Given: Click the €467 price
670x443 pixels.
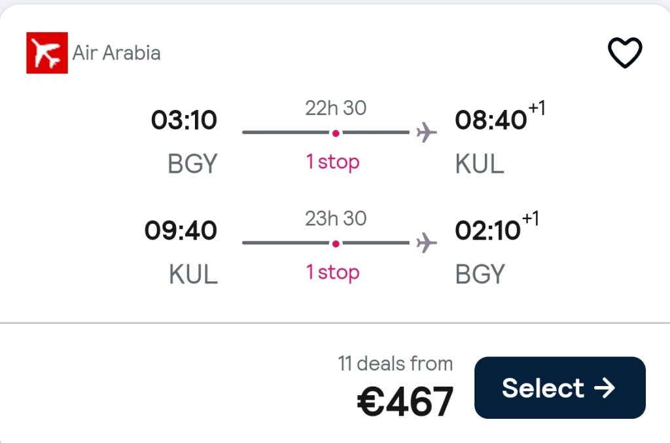Looking at the screenshot, I should pyautogui.click(x=405, y=400).
